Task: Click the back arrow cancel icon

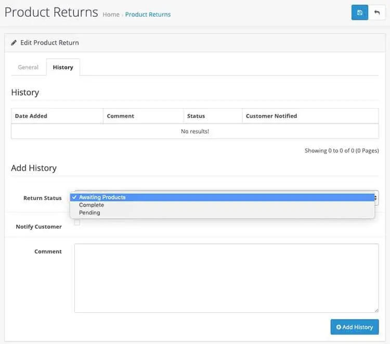Action: coord(376,12)
